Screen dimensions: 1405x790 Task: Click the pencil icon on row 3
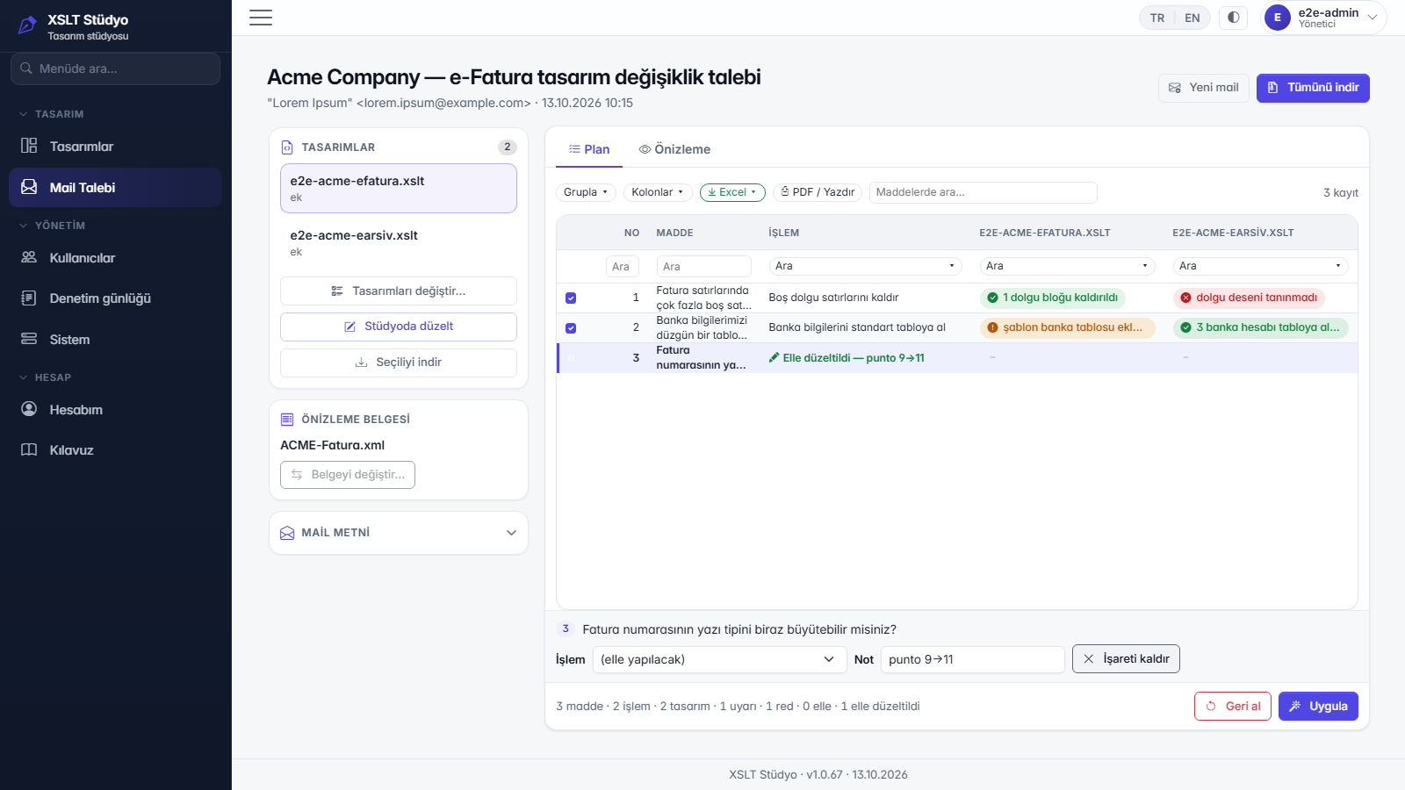(x=774, y=357)
